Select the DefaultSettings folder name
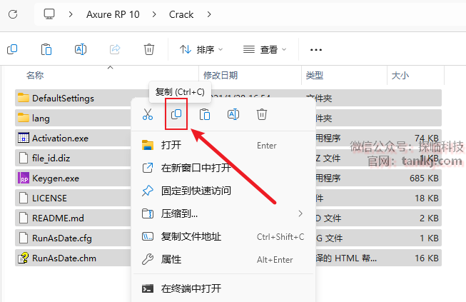 (x=63, y=98)
